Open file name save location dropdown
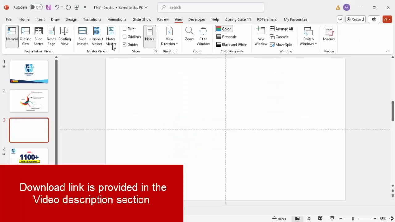The image size is (395, 222). [x=146, y=7]
